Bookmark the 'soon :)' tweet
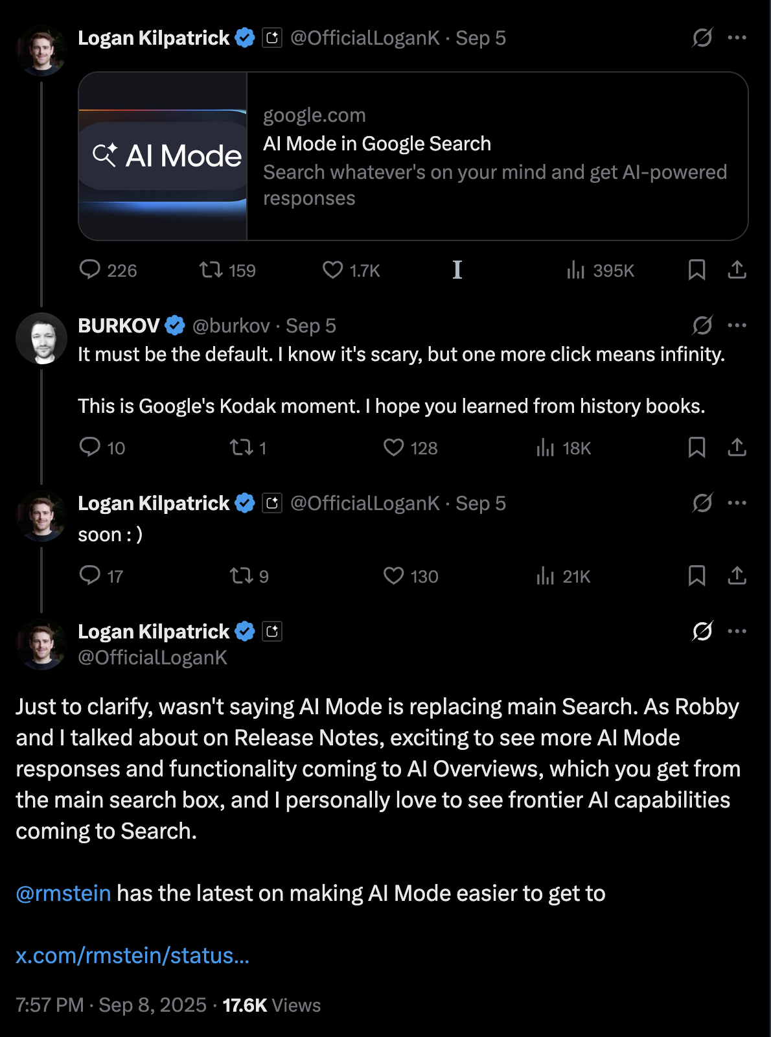Screen dimensions: 771x1037 696,576
